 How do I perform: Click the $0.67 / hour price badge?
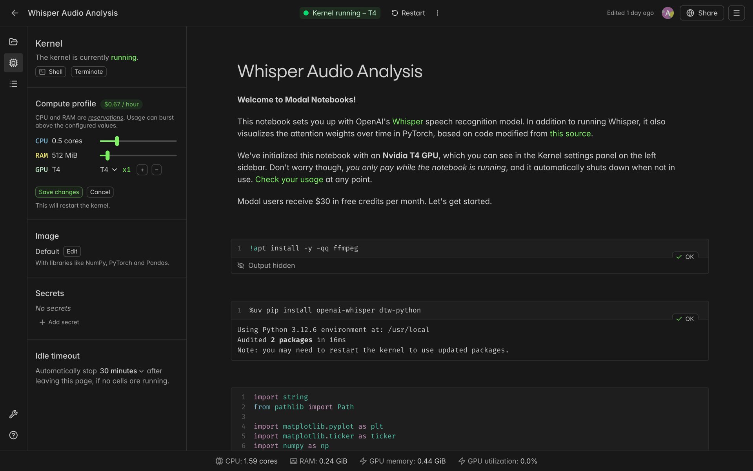(121, 104)
